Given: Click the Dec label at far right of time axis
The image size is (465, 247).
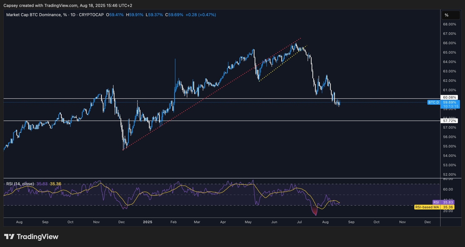Looking at the screenshot, I should pyautogui.click(x=428, y=222).
